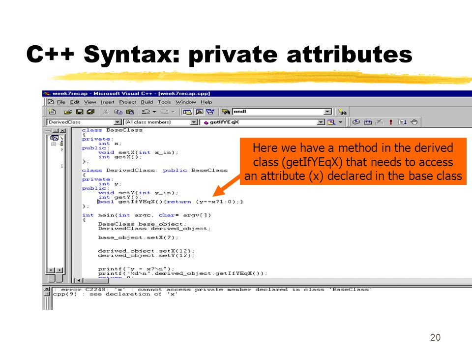Click workspace panel scroll left arrow
Image resolution: width=472 pixels, height=354 pixels.
point(51,270)
